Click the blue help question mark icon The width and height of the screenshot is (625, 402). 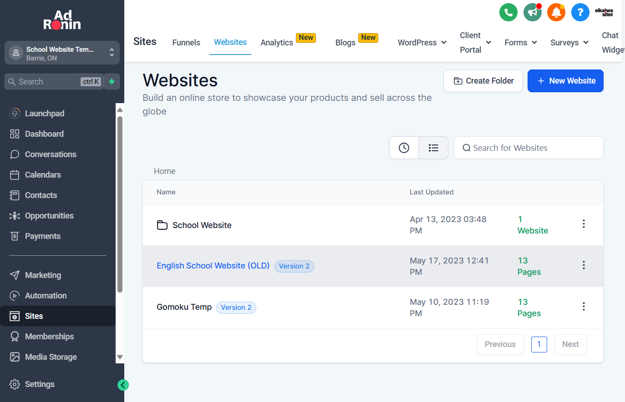coord(580,12)
